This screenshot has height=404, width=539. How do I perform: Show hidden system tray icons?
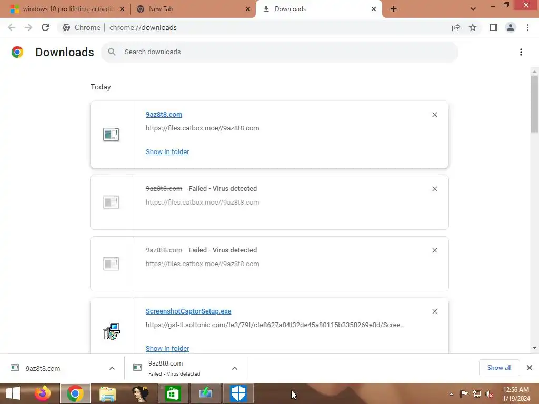pos(451,394)
